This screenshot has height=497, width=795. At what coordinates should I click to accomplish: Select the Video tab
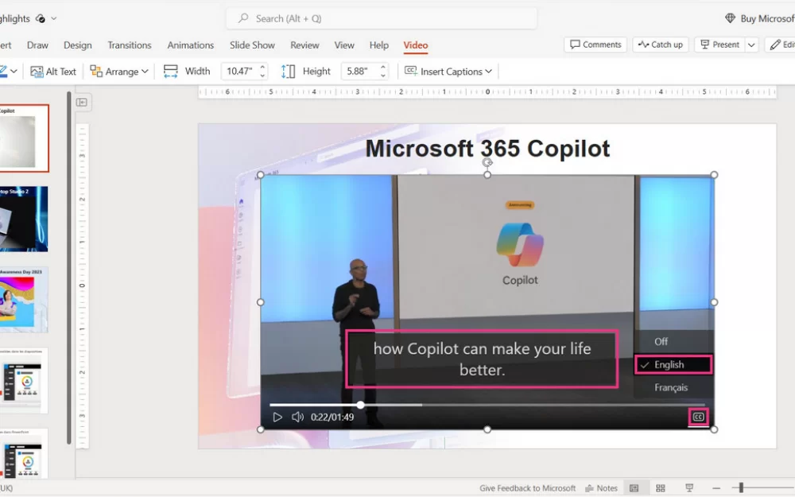coord(416,45)
